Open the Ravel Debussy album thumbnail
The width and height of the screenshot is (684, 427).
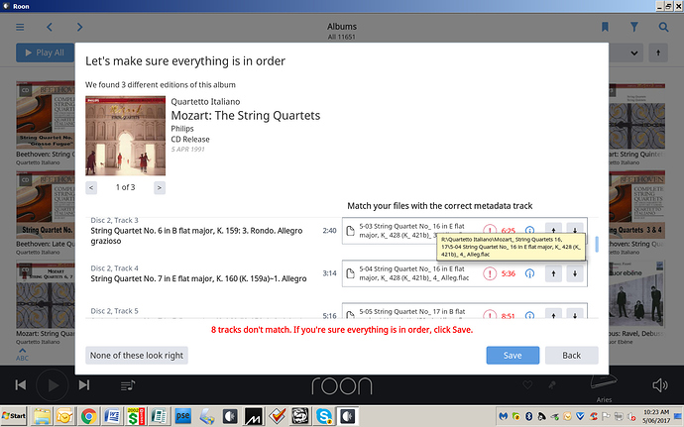pyautogui.click(x=637, y=294)
